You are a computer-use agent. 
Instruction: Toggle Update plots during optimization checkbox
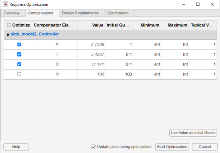click(x=94, y=147)
